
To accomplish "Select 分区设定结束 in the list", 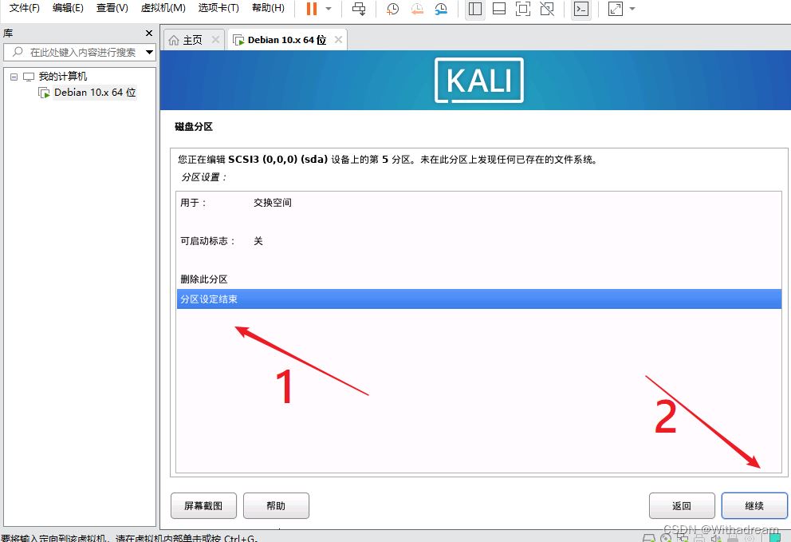I will [478, 299].
